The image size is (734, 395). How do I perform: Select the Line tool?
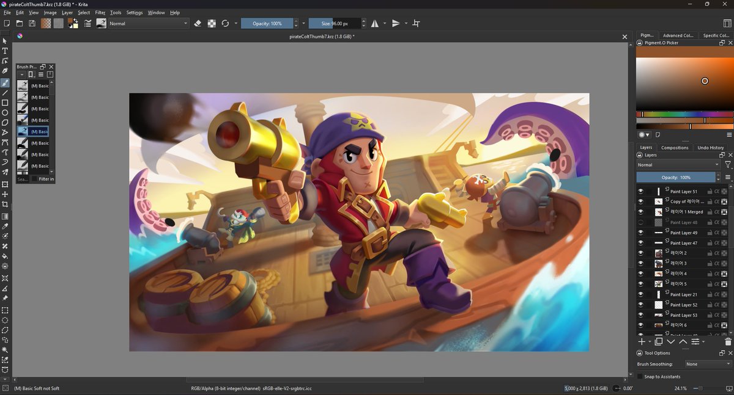(x=5, y=93)
